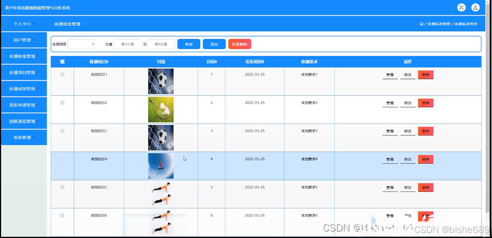This screenshot has width=492, height=238.
Task: Click the 体测项目6 name cell
Action: (99, 215)
